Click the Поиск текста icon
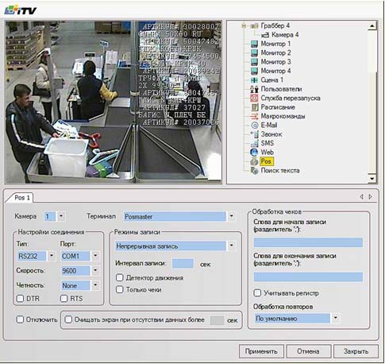This screenshot has height=364, width=385. [254, 171]
